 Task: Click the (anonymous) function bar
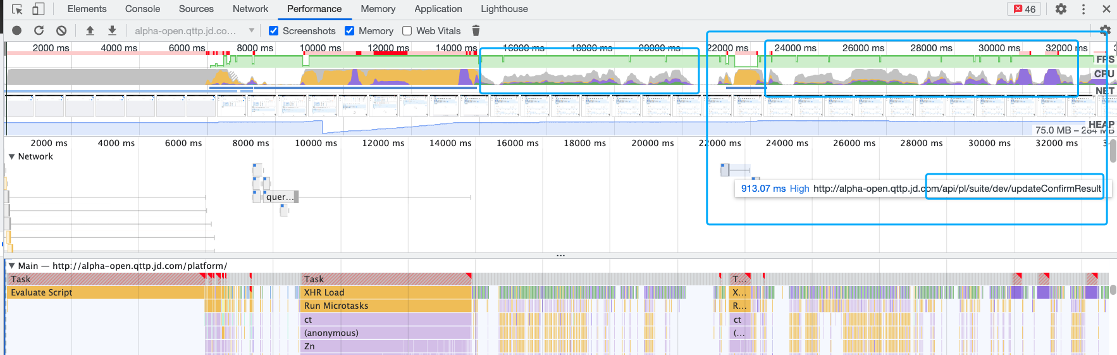click(386, 333)
